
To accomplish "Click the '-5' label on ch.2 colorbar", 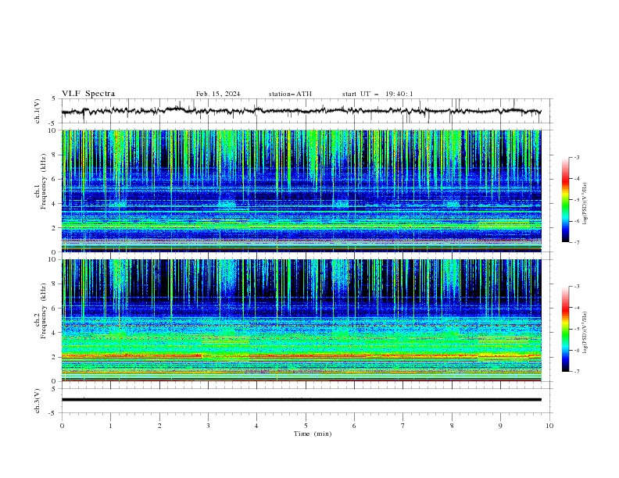I will tap(577, 329).
